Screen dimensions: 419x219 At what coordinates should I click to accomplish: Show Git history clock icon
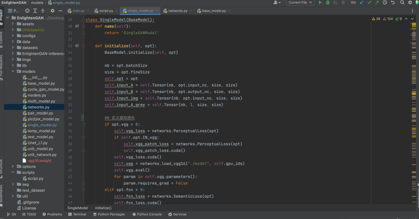385,3
